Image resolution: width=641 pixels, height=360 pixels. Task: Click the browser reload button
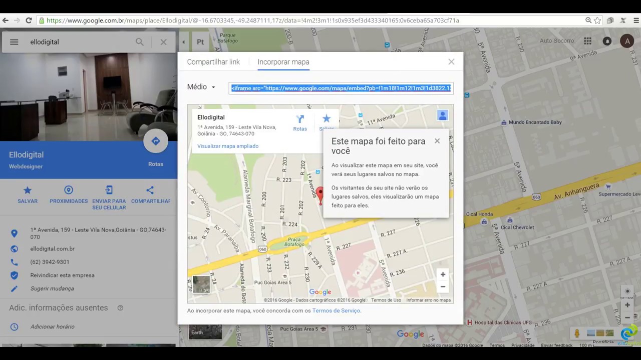click(x=29, y=20)
